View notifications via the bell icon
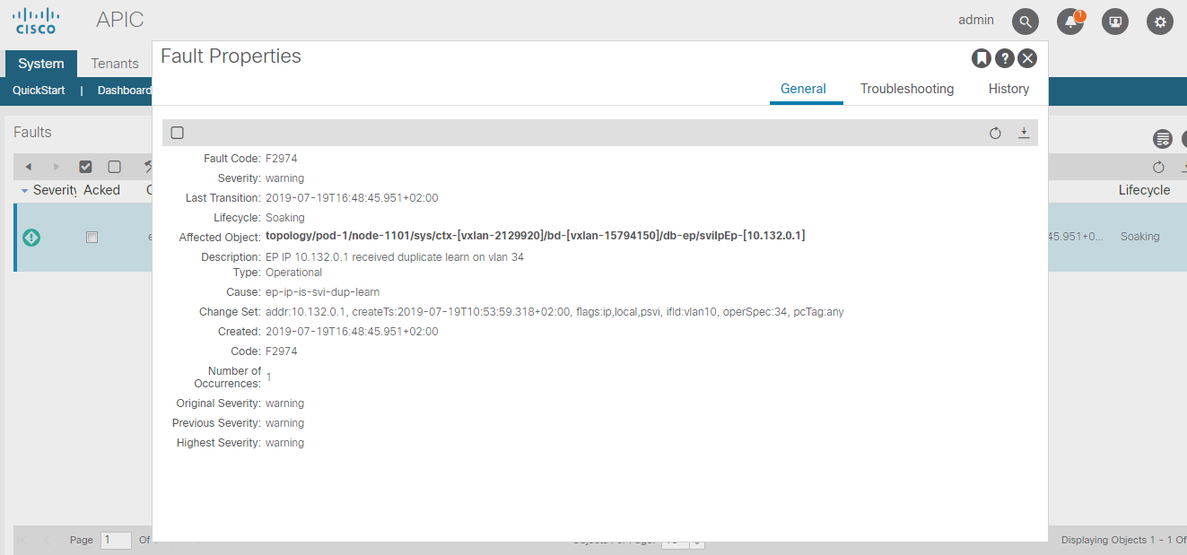The image size is (1187, 555). (1069, 21)
